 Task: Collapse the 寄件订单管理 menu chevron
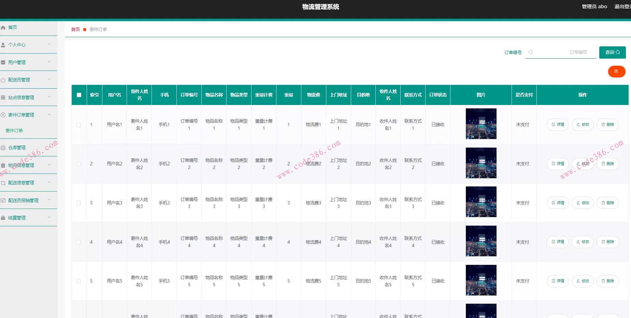[x=49, y=115]
